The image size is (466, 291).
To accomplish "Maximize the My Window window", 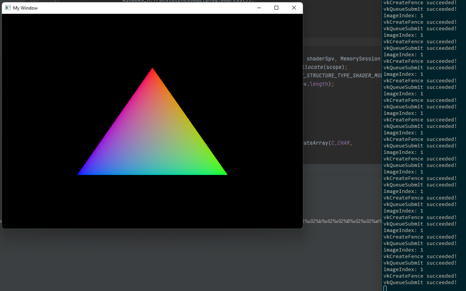I will pyautogui.click(x=276, y=8).
